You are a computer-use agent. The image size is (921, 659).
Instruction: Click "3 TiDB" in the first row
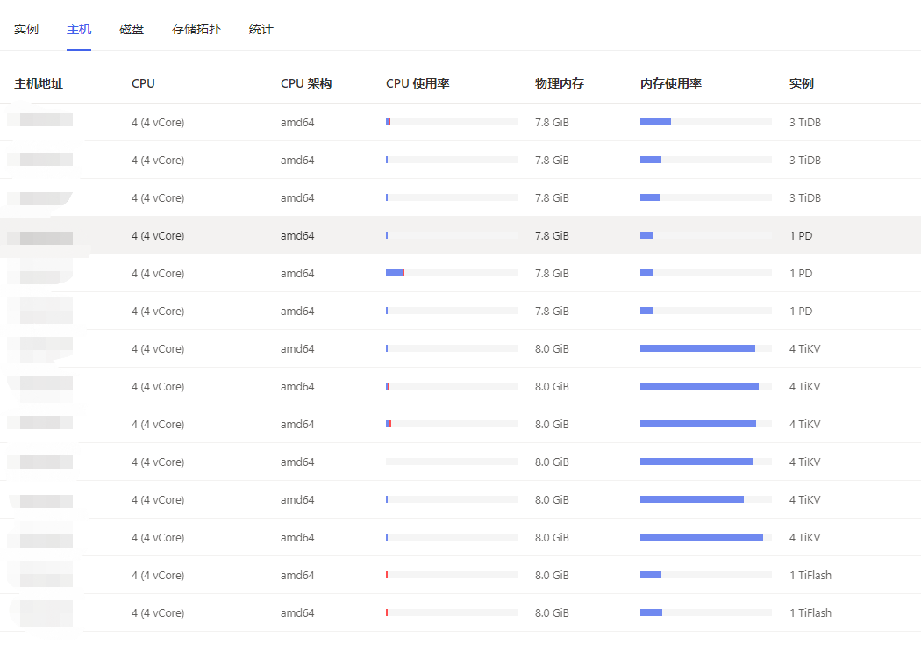(805, 123)
